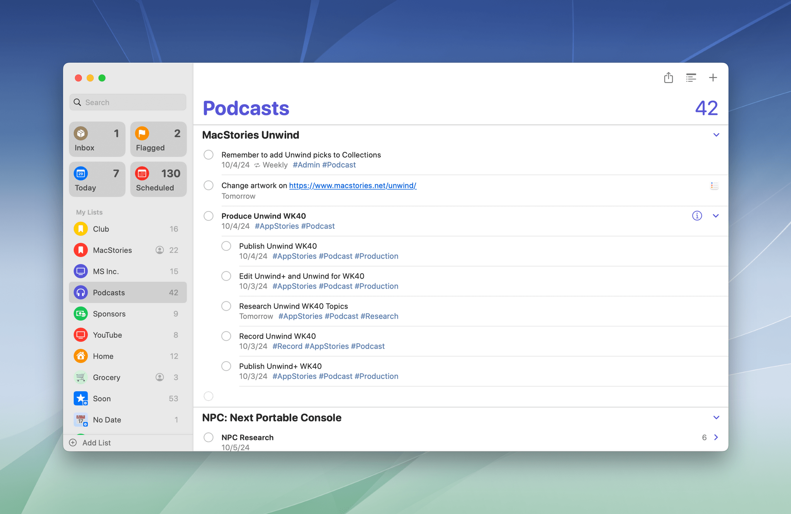Viewport: 791px width, 514px height.
Task: Mark Publish Unwind WK40 as complete
Action: pyautogui.click(x=226, y=246)
